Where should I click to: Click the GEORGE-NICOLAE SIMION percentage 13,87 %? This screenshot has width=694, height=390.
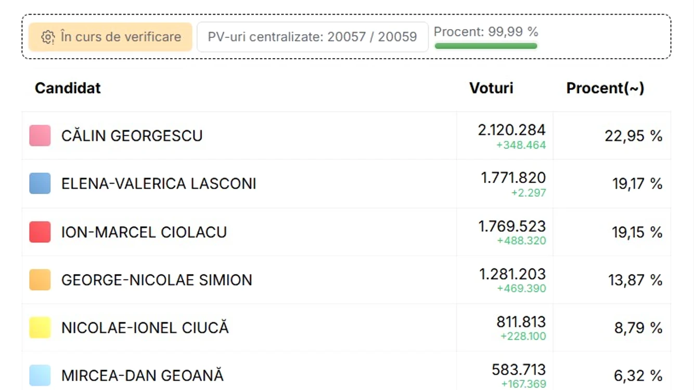[x=635, y=280]
